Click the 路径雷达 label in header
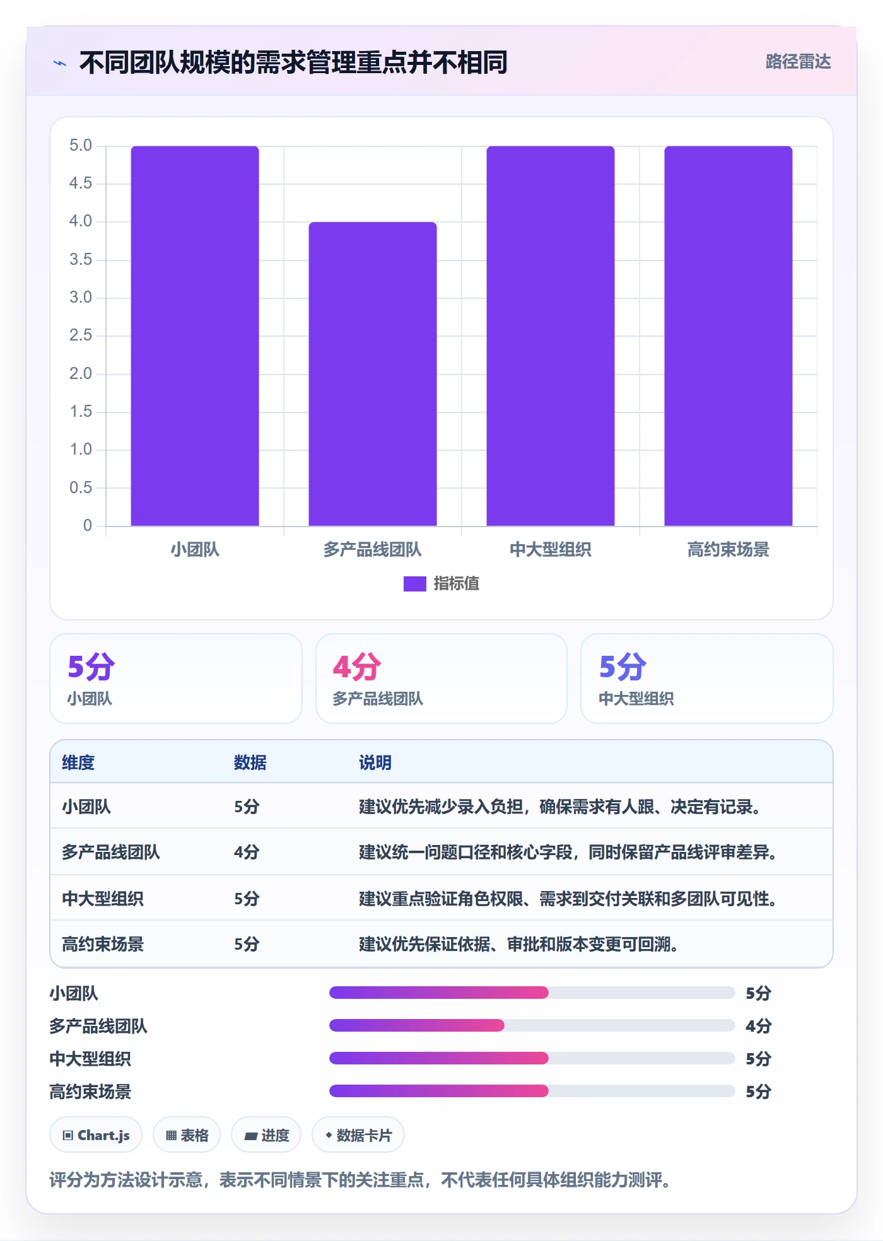Image resolution: width=883 pixels, height=1241 pixels. (798, 61)
